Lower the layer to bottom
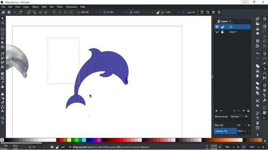The width and height of the screenshot is (268, 150). click(248, 111)
